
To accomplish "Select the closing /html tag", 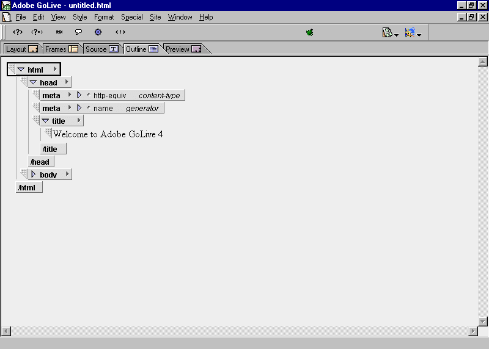I will [x=29, y=187].
